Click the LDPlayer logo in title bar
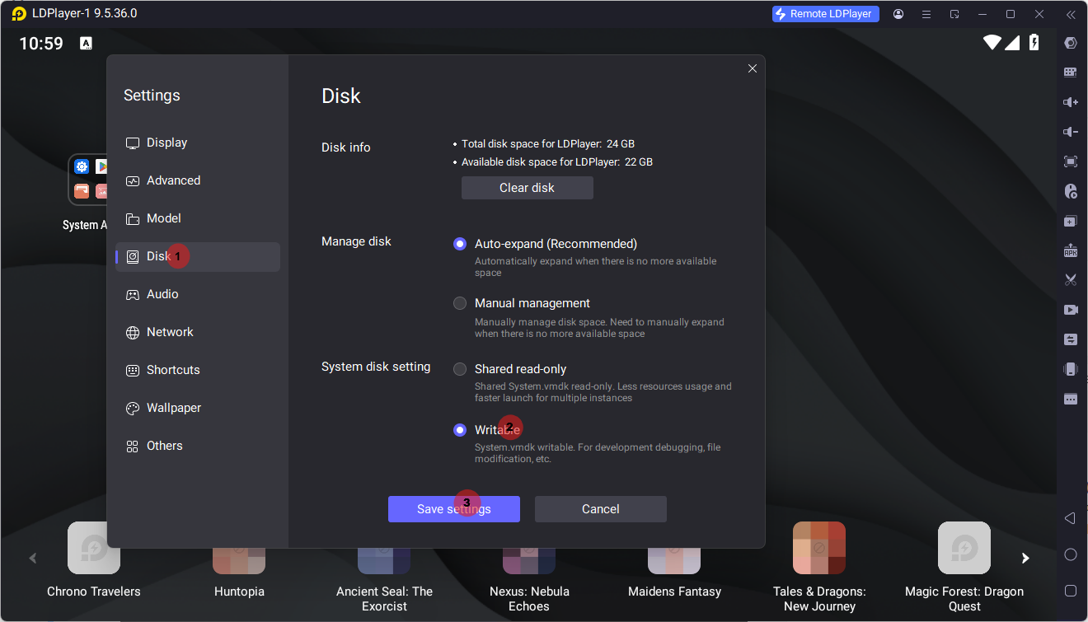 coord(19,14)
